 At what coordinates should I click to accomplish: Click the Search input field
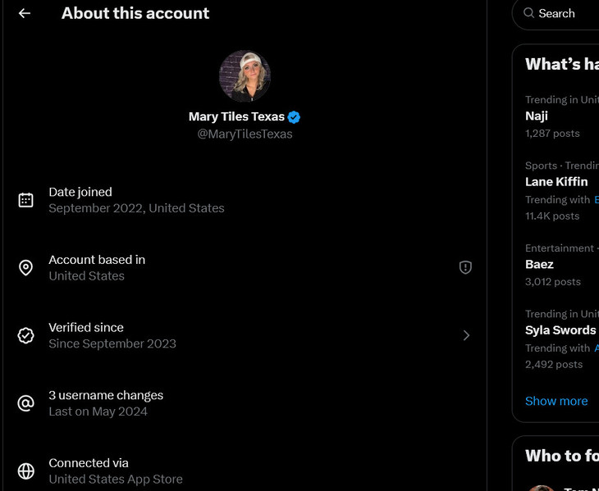(x=566, y=13)
